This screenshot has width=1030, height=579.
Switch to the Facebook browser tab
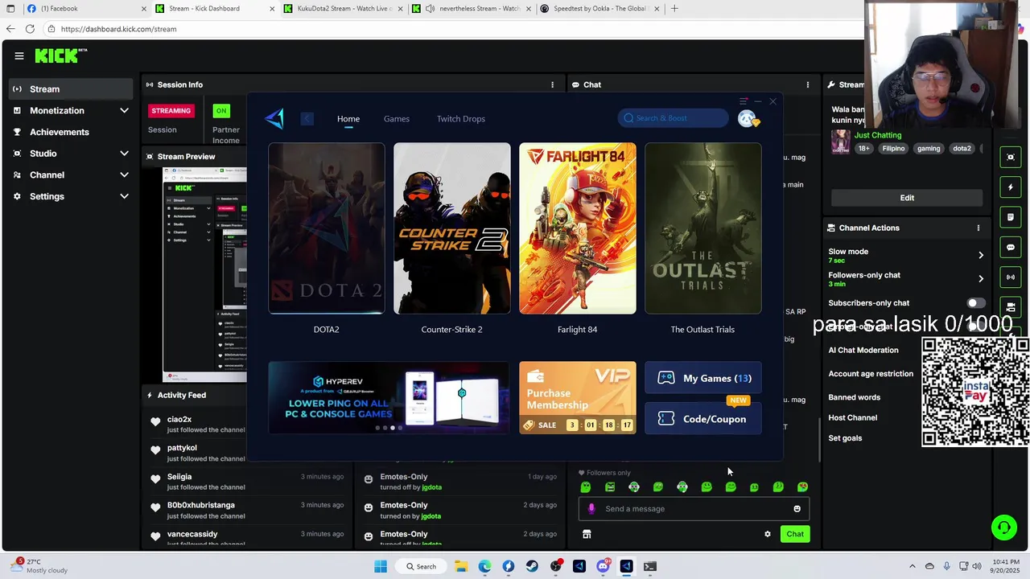(87, 9)
